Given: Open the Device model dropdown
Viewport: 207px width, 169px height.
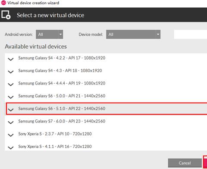Looking at the screenshot, I should pyautogui.click(x=133, y=34).
